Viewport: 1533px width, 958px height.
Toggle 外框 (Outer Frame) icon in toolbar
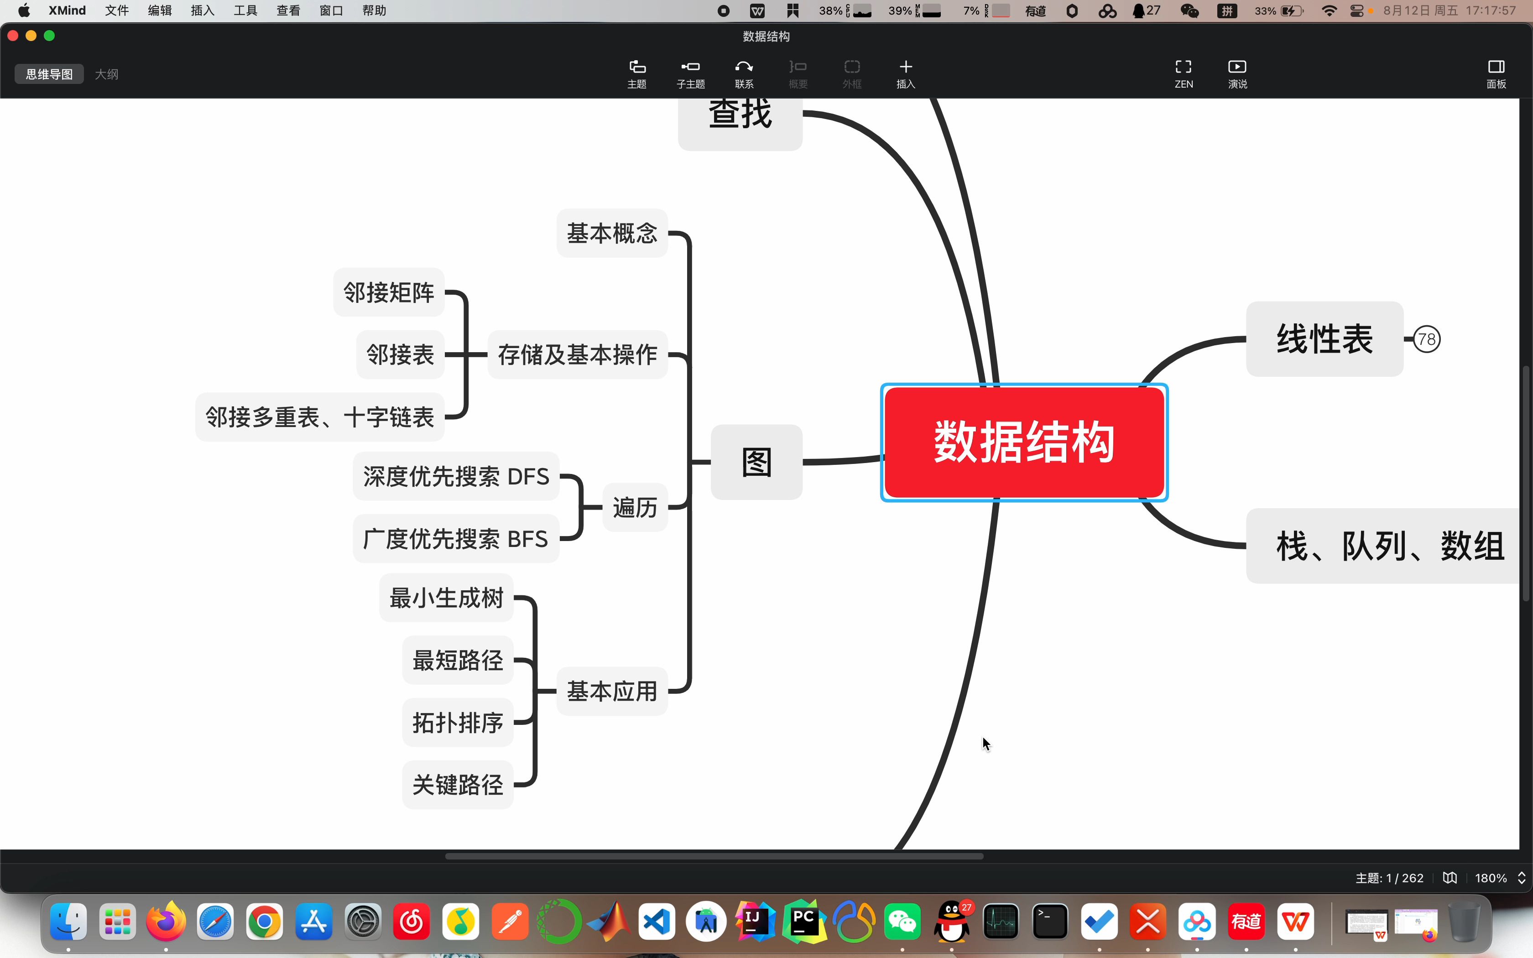click(851, 73)
